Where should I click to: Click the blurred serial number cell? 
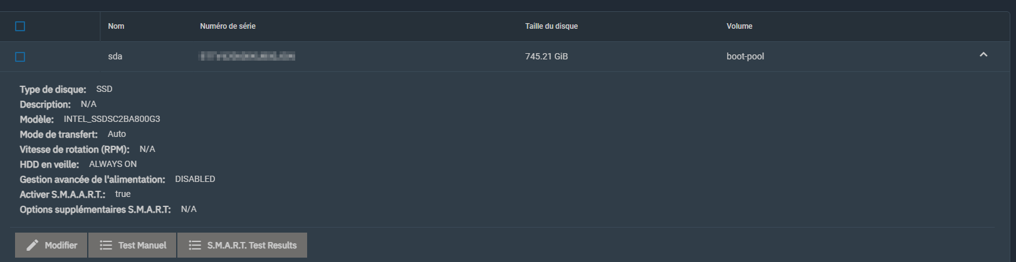247,56
